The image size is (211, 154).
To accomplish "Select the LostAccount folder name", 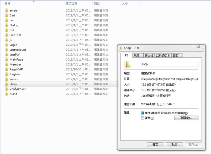I will click(18, 50).
